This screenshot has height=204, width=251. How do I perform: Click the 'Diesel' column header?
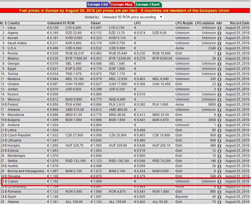(x=96, y=23)
